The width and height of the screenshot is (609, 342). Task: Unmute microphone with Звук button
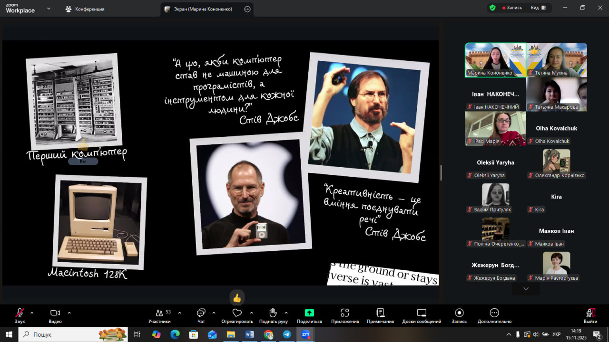coord(20,313)
